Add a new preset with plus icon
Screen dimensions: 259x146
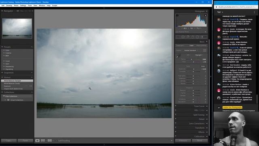point(32,47)
